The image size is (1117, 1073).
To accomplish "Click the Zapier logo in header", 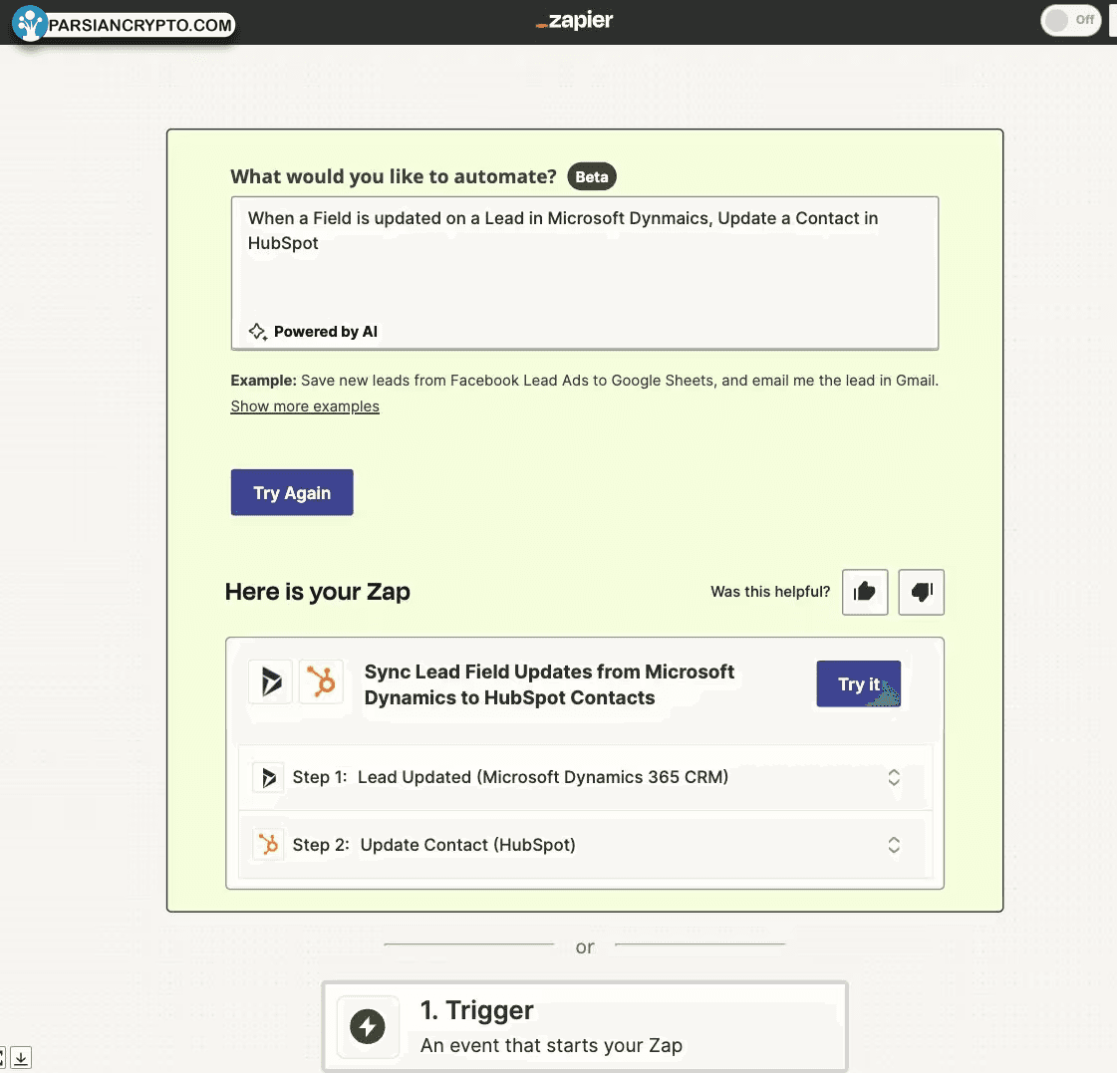I will pos(574,21).
